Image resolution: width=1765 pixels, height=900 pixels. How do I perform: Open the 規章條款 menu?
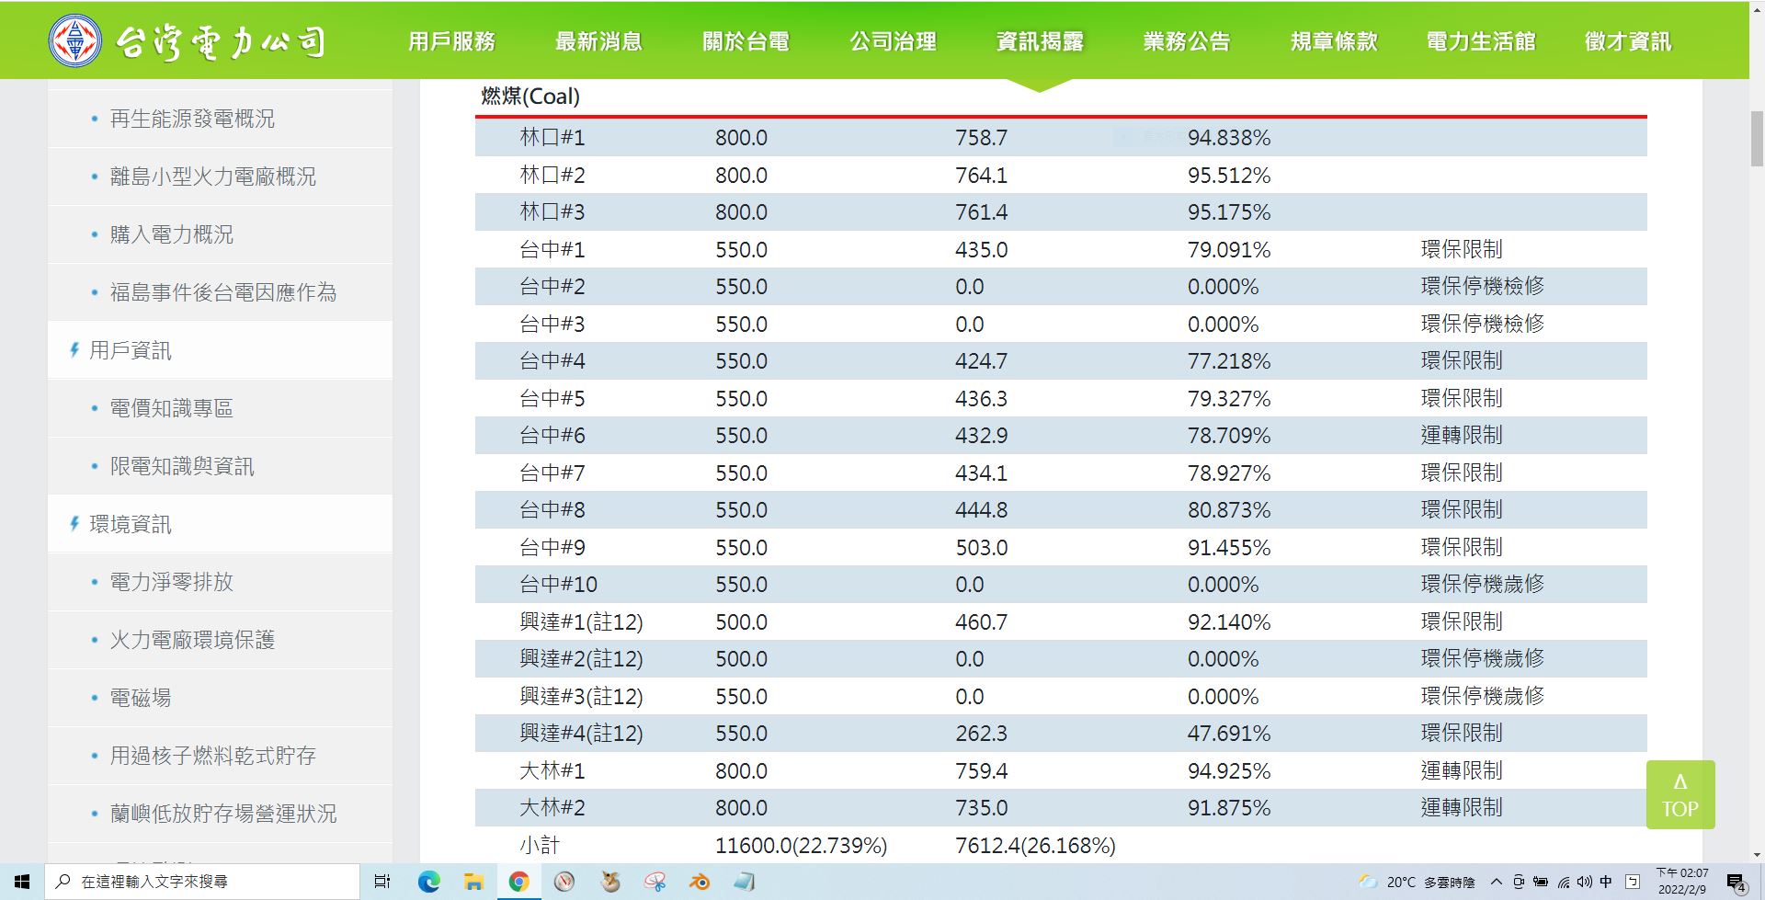[x=1334, y=41]
